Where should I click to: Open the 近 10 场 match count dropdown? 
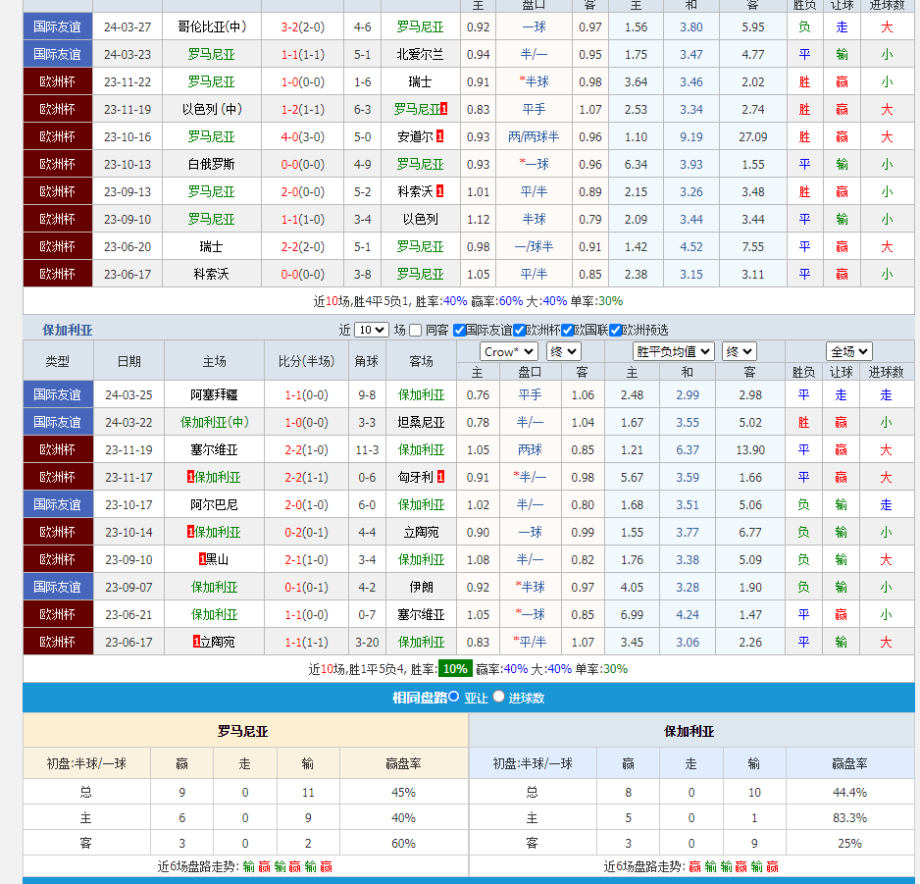pyautogui.click(x=371, y=331)
